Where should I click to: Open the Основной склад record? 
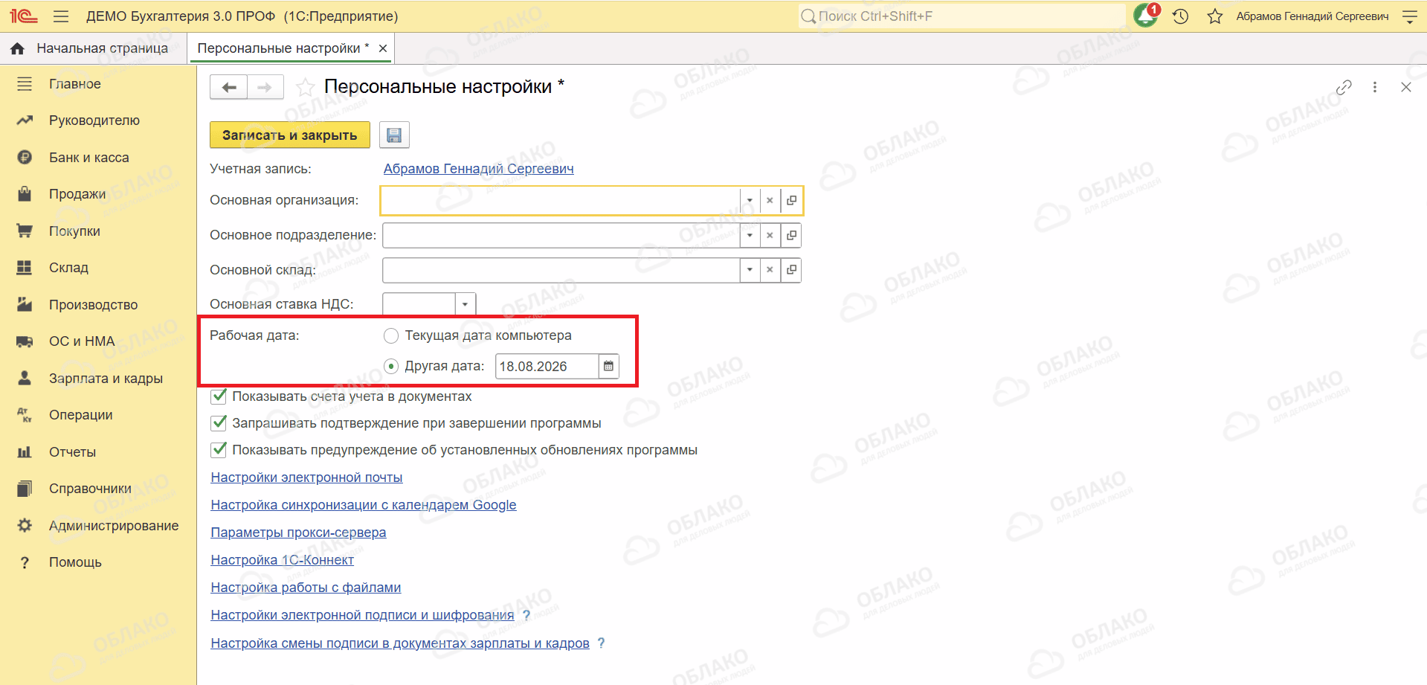791,270
